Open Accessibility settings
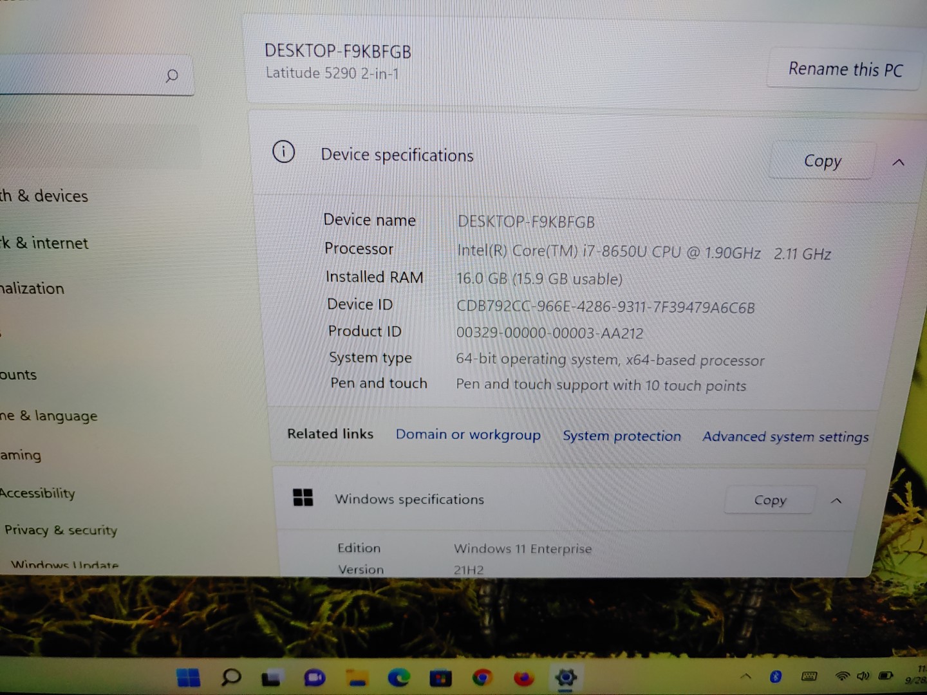 [x=37, y=493]
